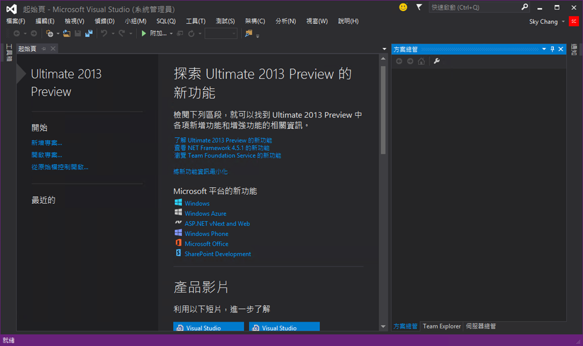Click the Save All toolbar icon
583x346 pixels.
click(89, 34)
